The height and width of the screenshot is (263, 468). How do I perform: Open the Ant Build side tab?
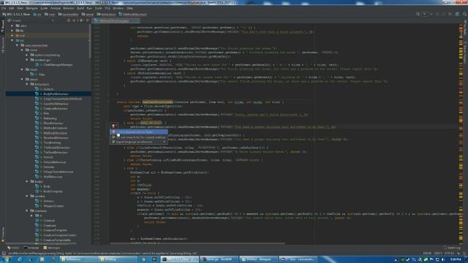(x=465, y=28)
